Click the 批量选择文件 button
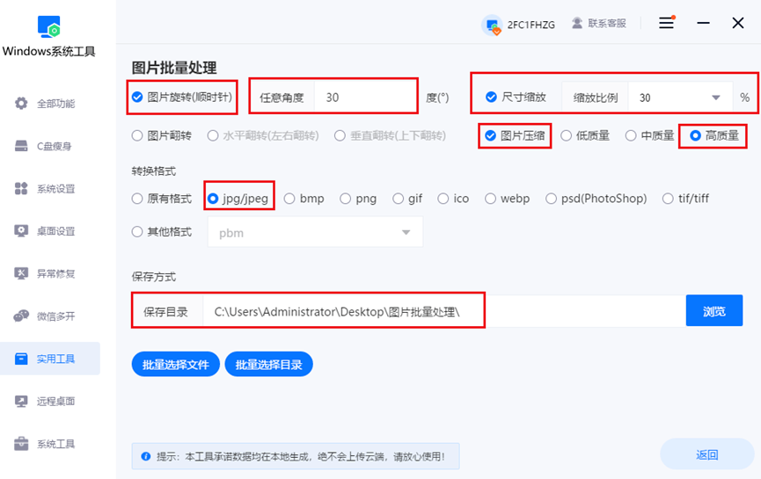 [176, 364]
